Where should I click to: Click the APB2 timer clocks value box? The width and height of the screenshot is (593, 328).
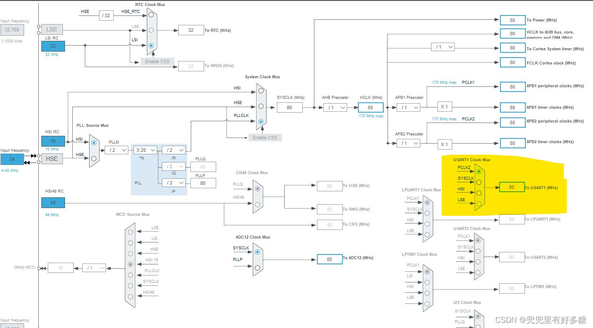(512, 143)
